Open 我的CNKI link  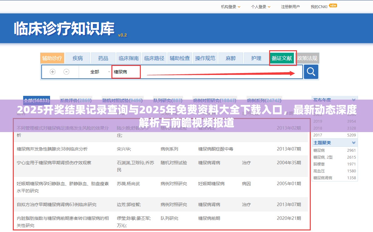click(x=319, y=7)
